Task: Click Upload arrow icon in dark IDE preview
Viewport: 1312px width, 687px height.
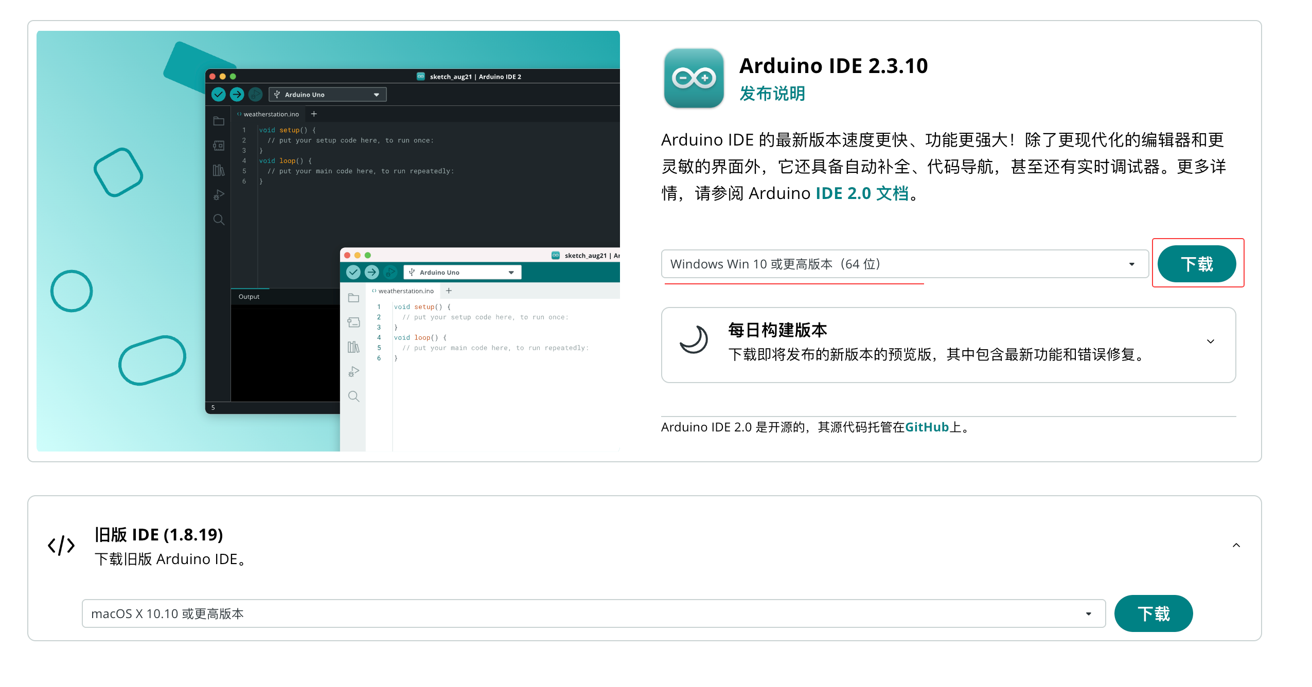Action: (x=237, y=94)
